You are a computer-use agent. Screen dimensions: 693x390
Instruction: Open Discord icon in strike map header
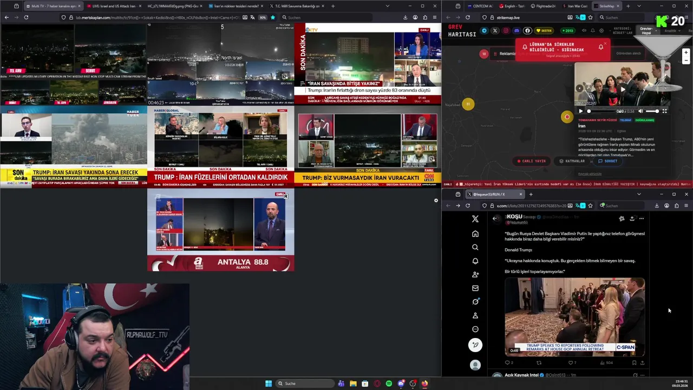click(517, 30)
